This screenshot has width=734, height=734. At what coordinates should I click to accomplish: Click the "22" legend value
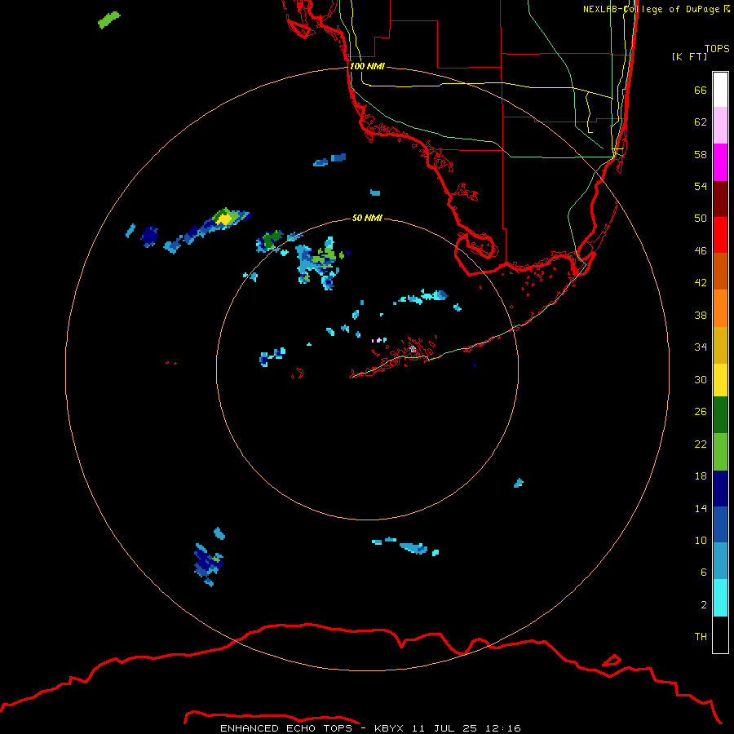[701, 444]
